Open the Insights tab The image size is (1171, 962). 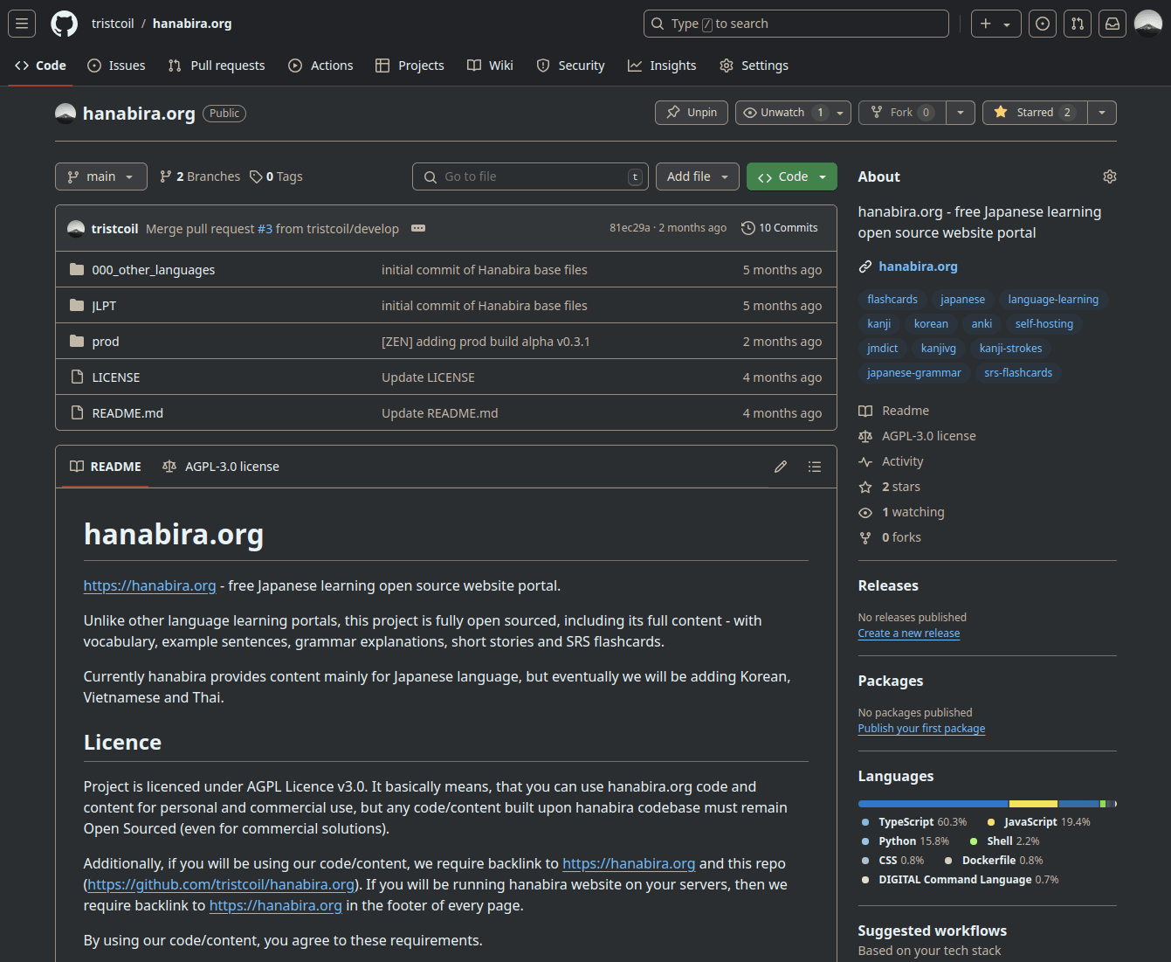click(x=662, y=65)
